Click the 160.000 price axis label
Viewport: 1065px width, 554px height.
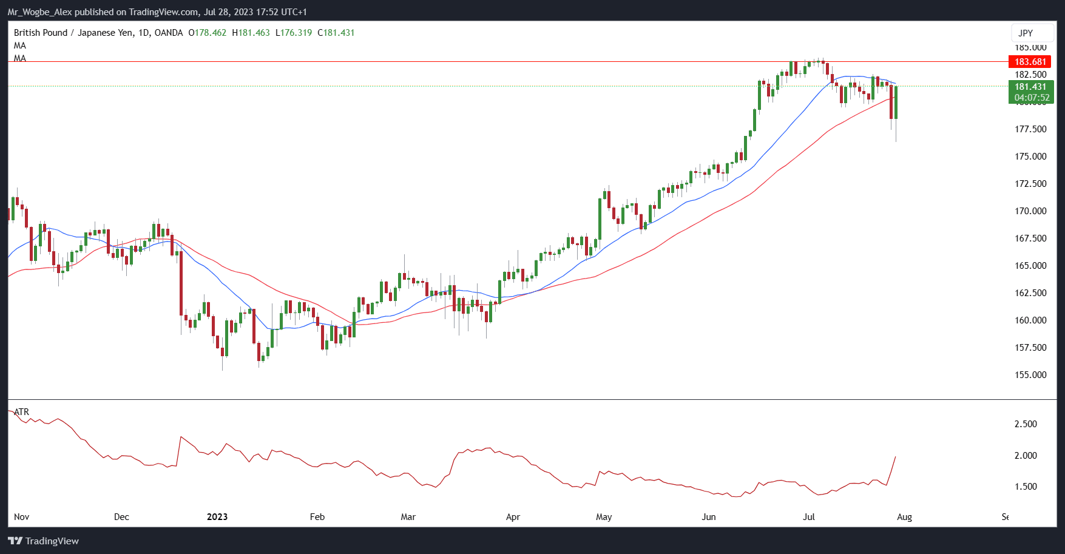[1030, 320]
